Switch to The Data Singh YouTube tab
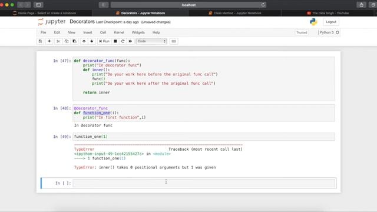The image size is (377, 212). [328, 13]
